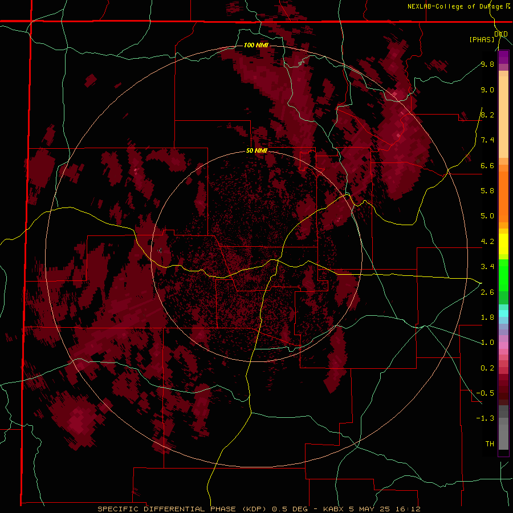
Task: Pick the yellow segment of color bar
Action: [x=503, y=244]
